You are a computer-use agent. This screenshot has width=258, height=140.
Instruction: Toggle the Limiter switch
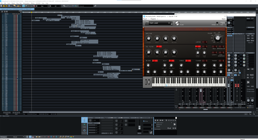click(x=205, y=42)
